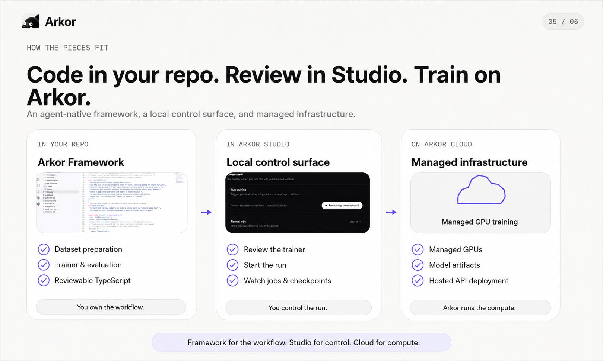The image size is (603, 361).
Task: Click the check icon beside Managed GPUs
Action: pyautogui.click(x=418, y=249)
